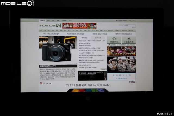This screenshot has height=116, width=174.
Task: Click the game ad with 送1000萬 text
Action: pos(122,51)
